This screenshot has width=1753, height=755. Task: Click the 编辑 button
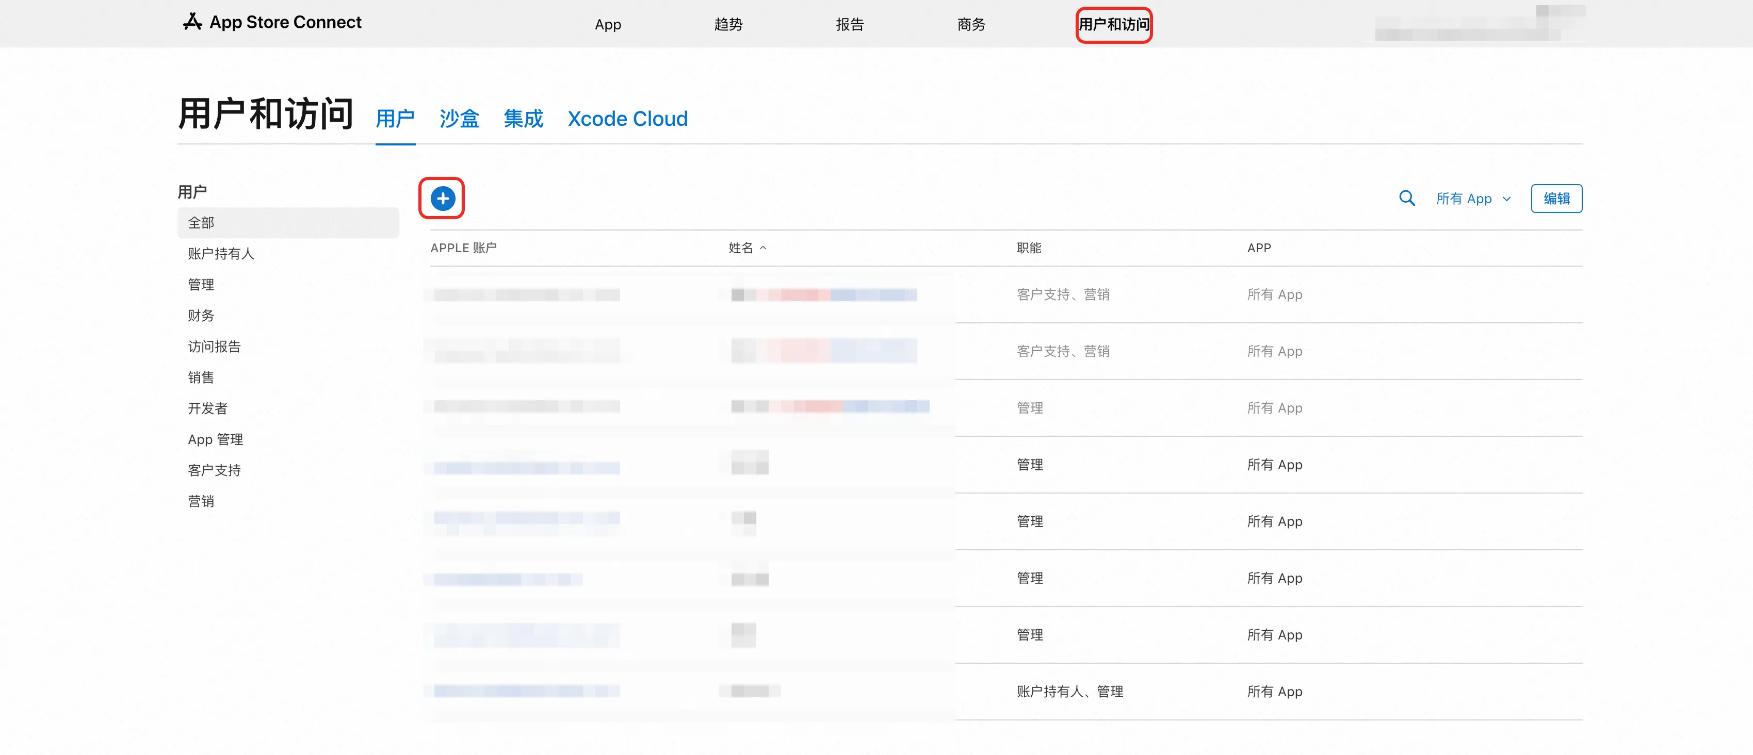pyautogui.click(x=1556, y=199)
